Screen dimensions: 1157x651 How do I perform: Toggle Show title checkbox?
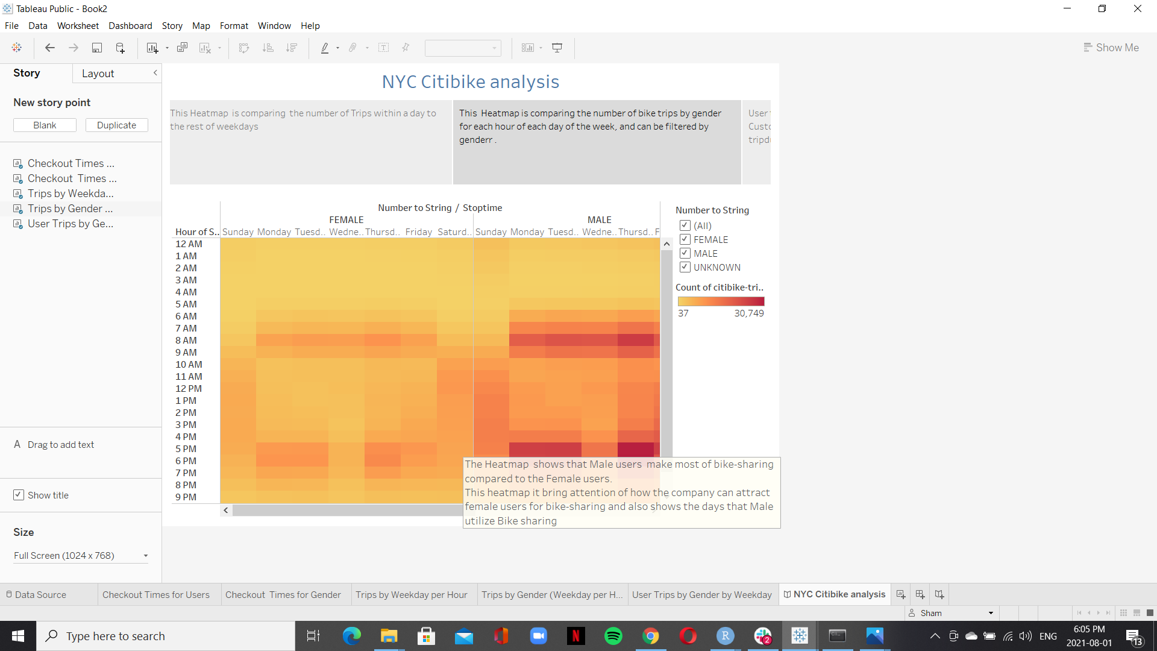pyautogui.click(x=19, y=495)
